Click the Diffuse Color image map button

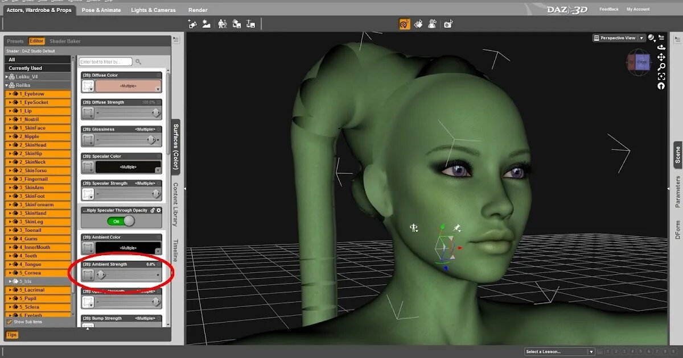(x=88, y=86)
